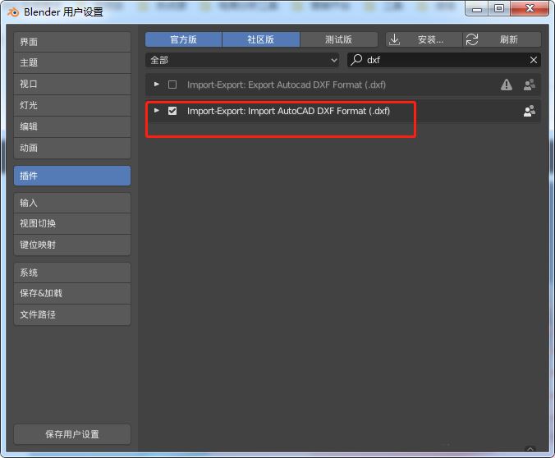Screen dimensions: 555x458
Task: Click Import AutoCAD DXF Format addon name
Action: pos(288,111)
